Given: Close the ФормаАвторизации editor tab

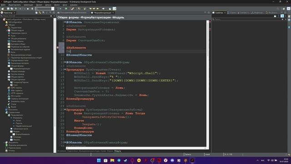Looking at the screenshot, I should coord(113,13).
